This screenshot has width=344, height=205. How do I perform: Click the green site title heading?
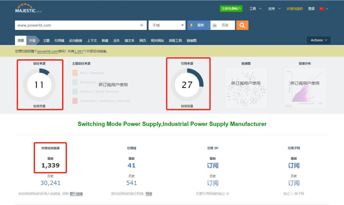point(172,124)
